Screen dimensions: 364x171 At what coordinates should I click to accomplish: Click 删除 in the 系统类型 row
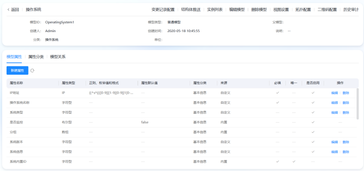tap(346, 113)
